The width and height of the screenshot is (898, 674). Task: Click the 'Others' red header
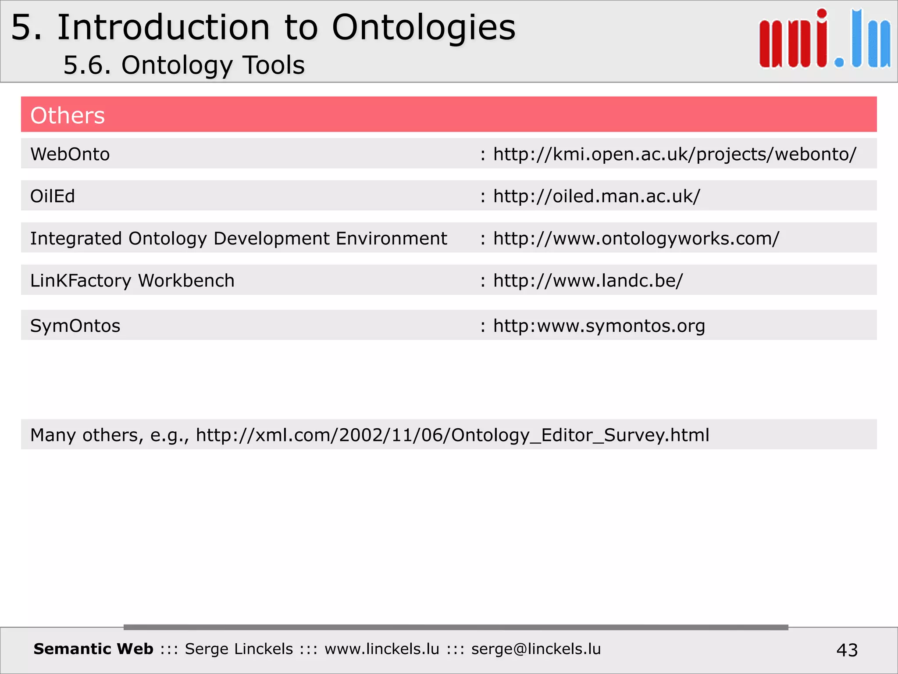449,115
